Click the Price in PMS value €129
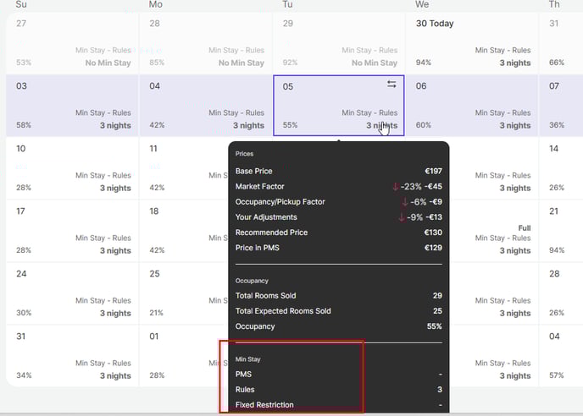Screen dimensions: 583x416 pos(433,248)
